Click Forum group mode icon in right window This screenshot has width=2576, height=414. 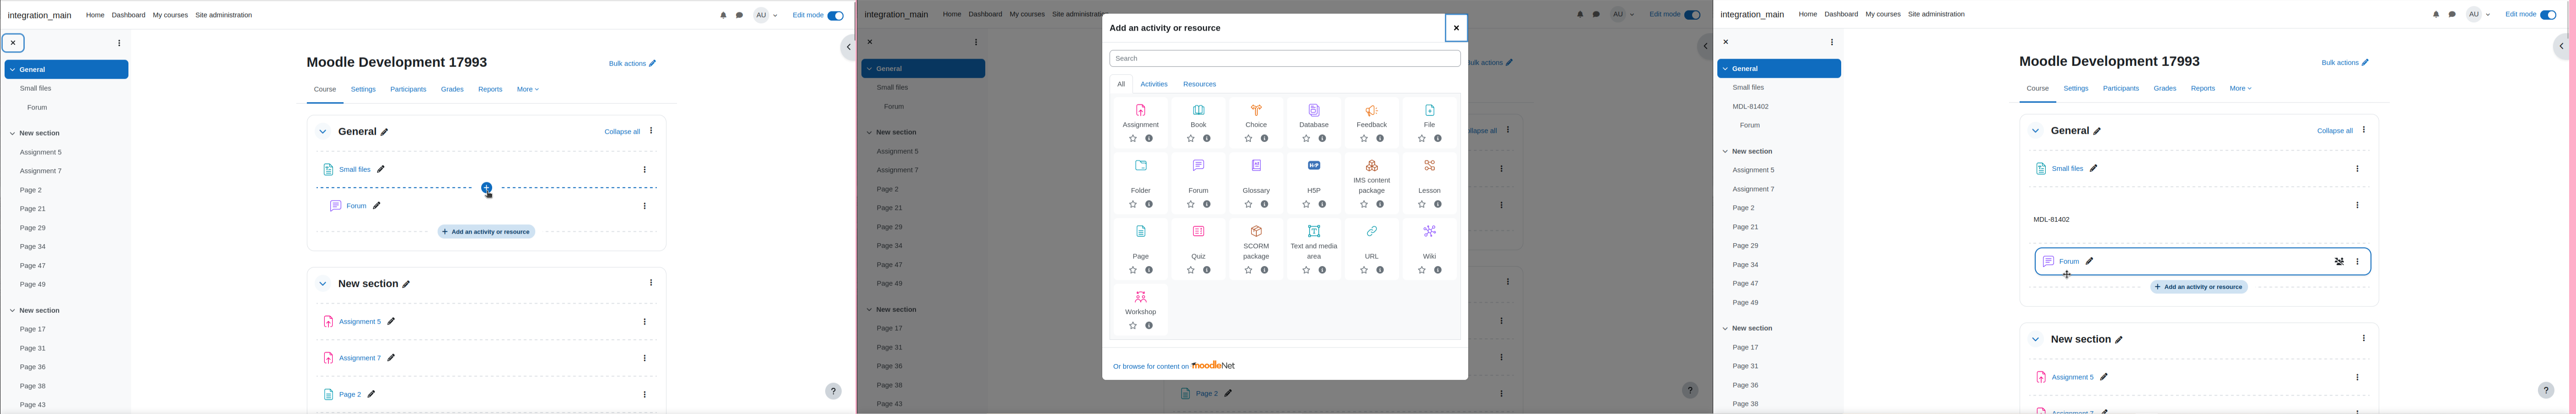coord(2339,262)
